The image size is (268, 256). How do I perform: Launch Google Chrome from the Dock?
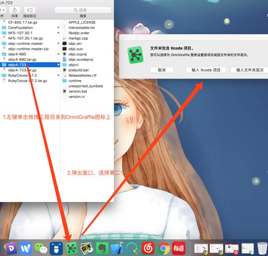click(163, 248)
